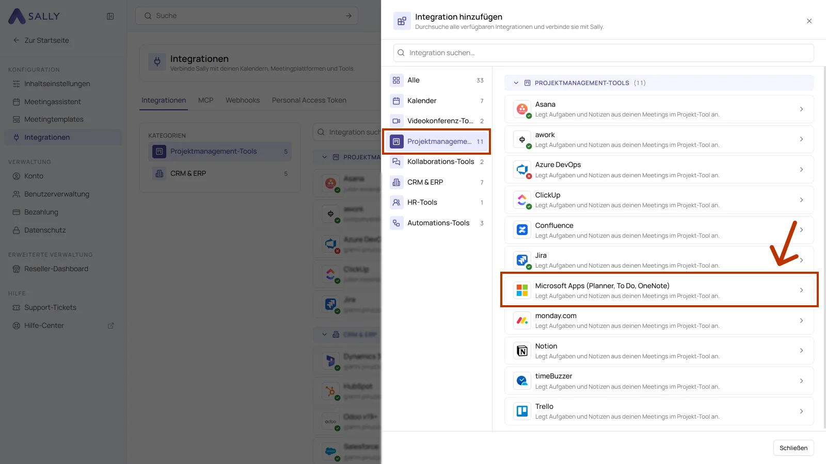Screen dimensions: 826x464
Task: Open Meetingassistent in sidebar
Action: [x=63, y=102]
